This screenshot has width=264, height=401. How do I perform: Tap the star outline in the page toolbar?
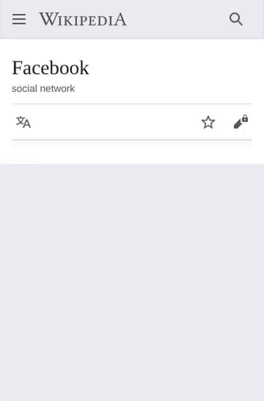click(x=208, y=122)
